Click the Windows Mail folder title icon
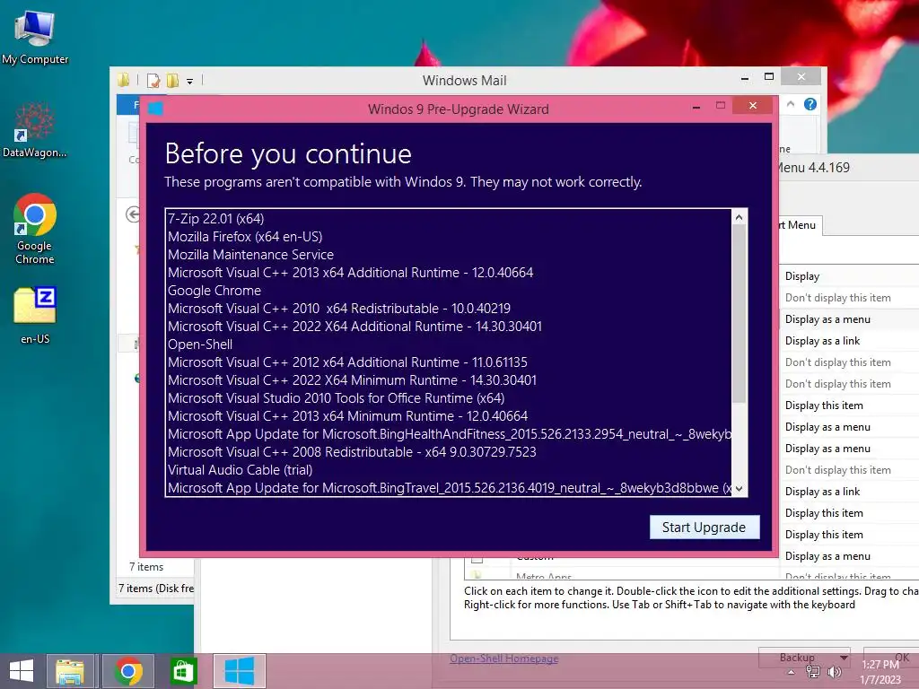This screenshot has height=689, width=919. click(123, 80)
